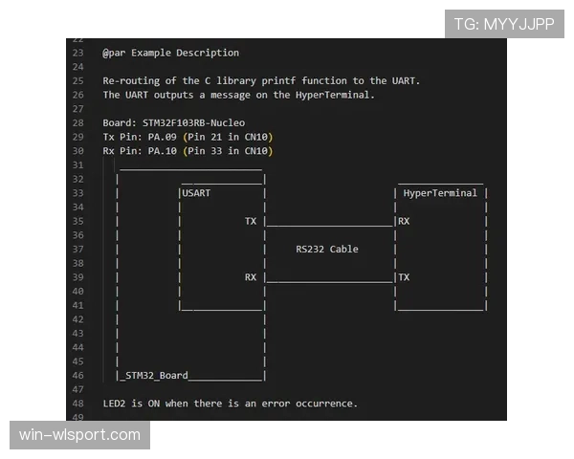Click the '@par Example Description' text
The width and height of the screenshot is (574, 459).
pos(171,54)
